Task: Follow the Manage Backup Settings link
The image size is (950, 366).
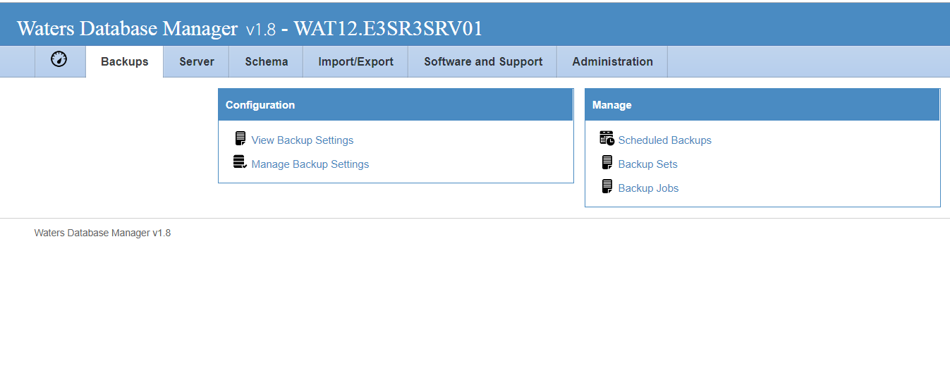Action: (310, 164)
